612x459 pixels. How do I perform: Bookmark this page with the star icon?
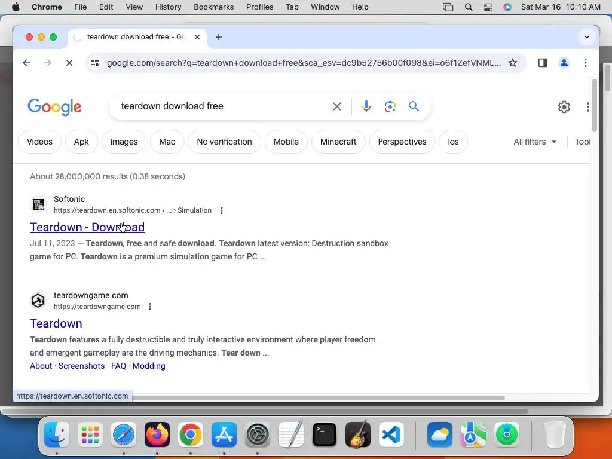pos(512,63)
